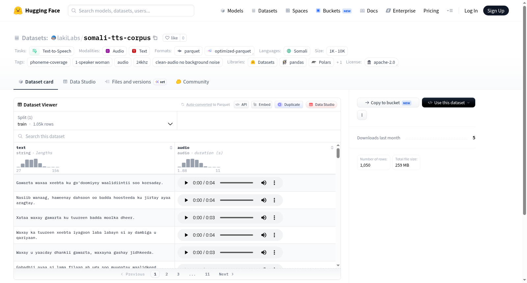Go to Models in the top navigation
Image resolution: width=527 pixels, height=283 pixels.
click(232, 11)
